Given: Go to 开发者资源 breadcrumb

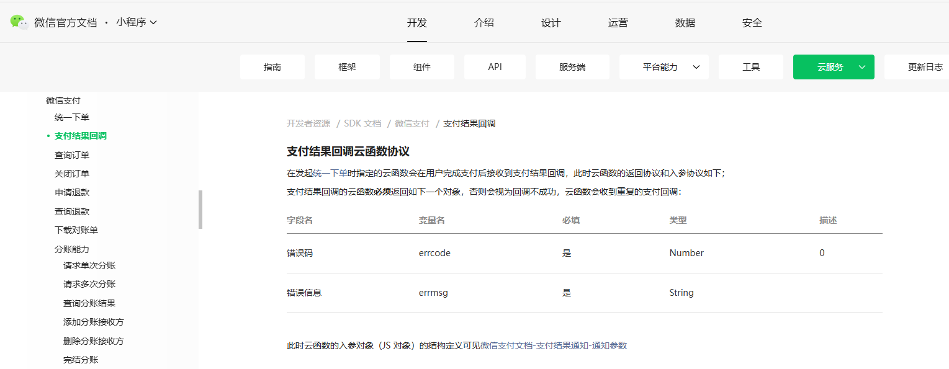Looking at the screenshot, I should (x=308, y=123).
